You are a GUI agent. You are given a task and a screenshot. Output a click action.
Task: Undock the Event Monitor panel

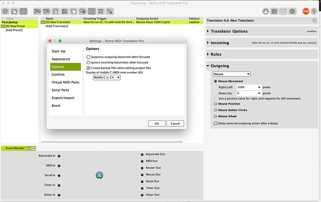pos(29,148)
